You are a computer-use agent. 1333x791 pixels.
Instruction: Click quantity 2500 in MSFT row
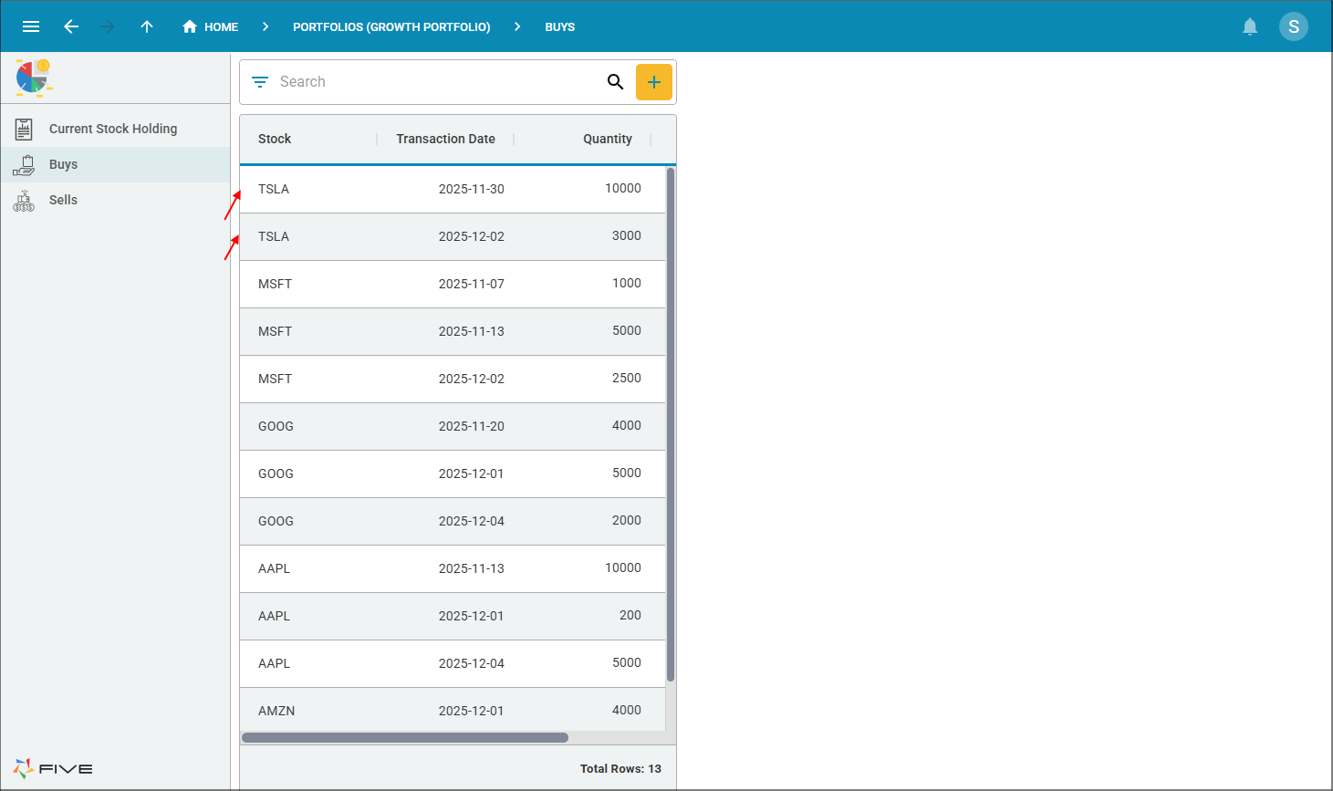pos(627,378)
